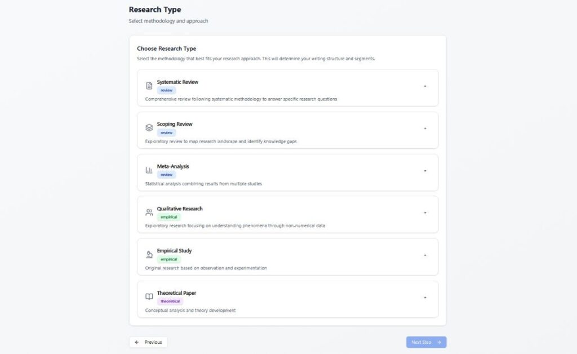Select the Theoretical Paper title

pyautogui.click(x=176, y=293)
